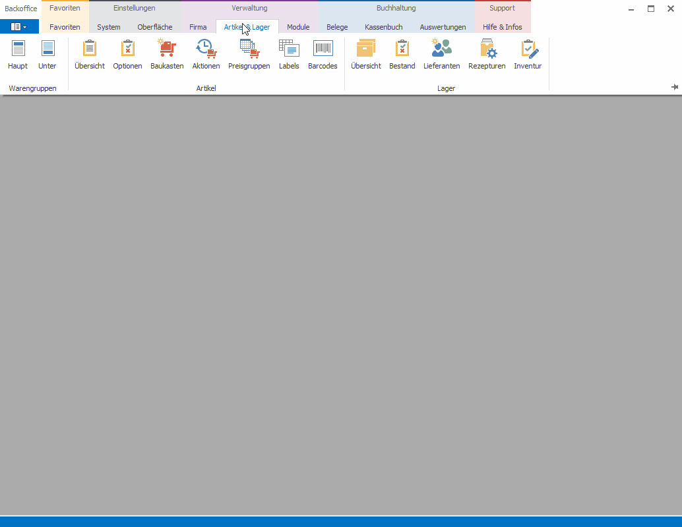Minimize the Backoffice window
682x527 pixels.
coord(631,9)
